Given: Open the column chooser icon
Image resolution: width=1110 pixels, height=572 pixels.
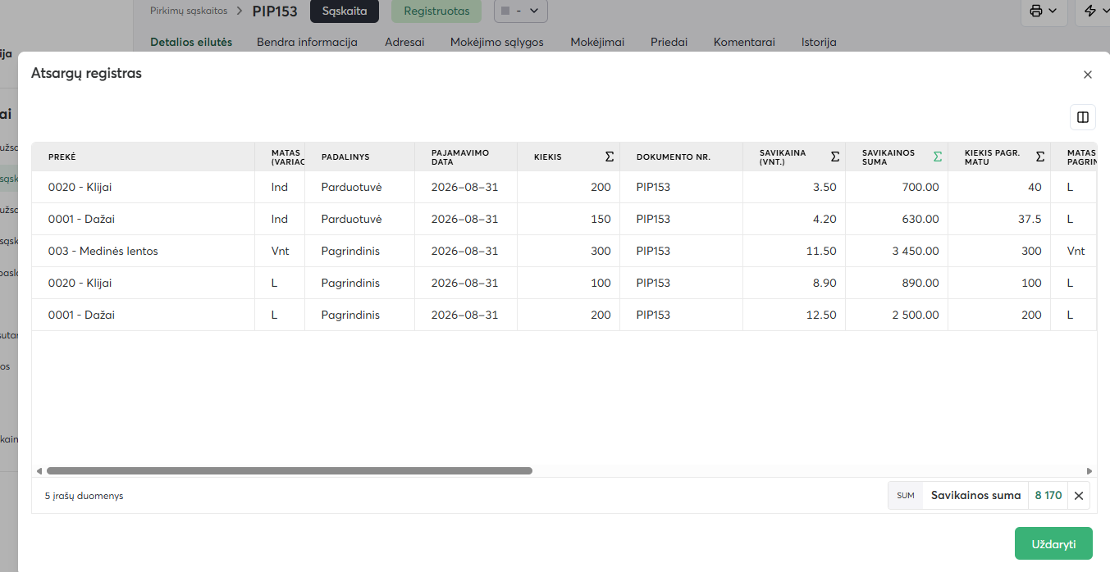Looking at the screenshot, I should [x=1083, y=117].
